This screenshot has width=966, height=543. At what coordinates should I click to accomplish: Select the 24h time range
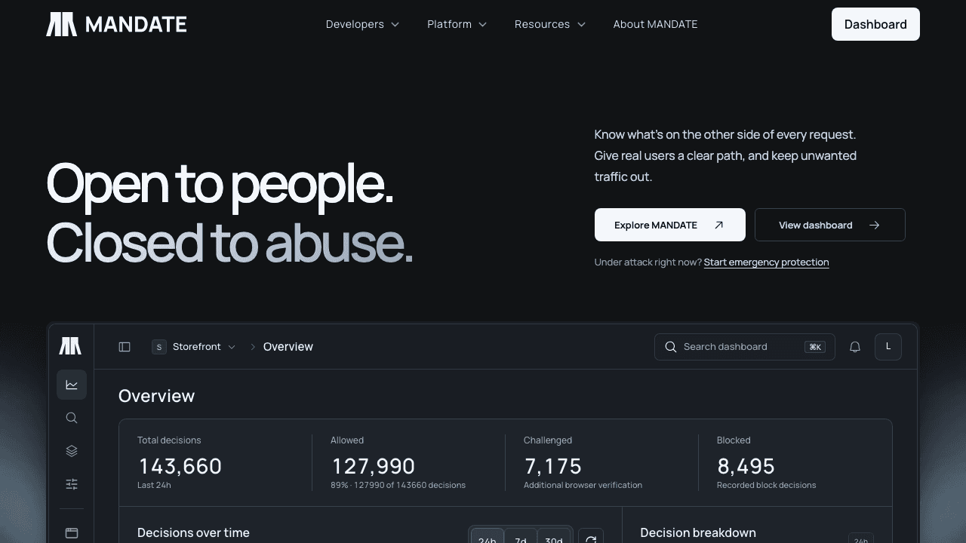[488, 537]
